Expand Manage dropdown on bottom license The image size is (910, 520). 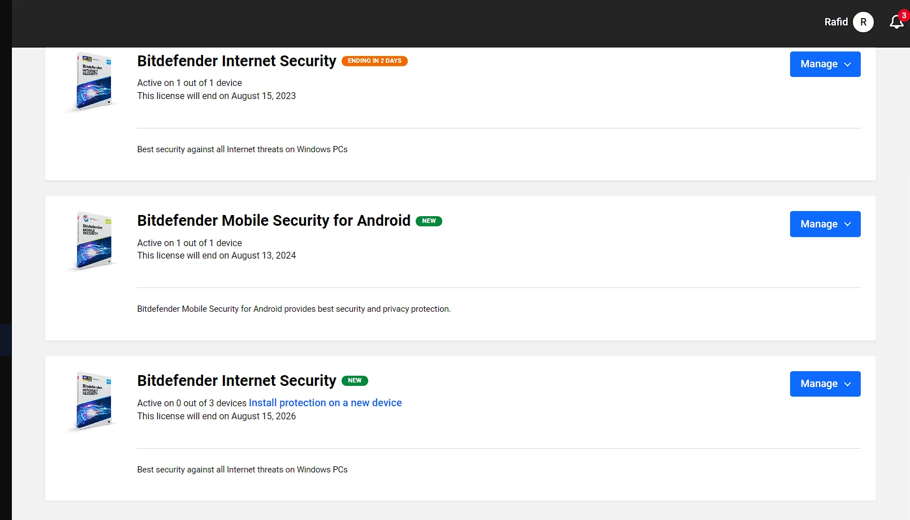[x=825, y=384]
